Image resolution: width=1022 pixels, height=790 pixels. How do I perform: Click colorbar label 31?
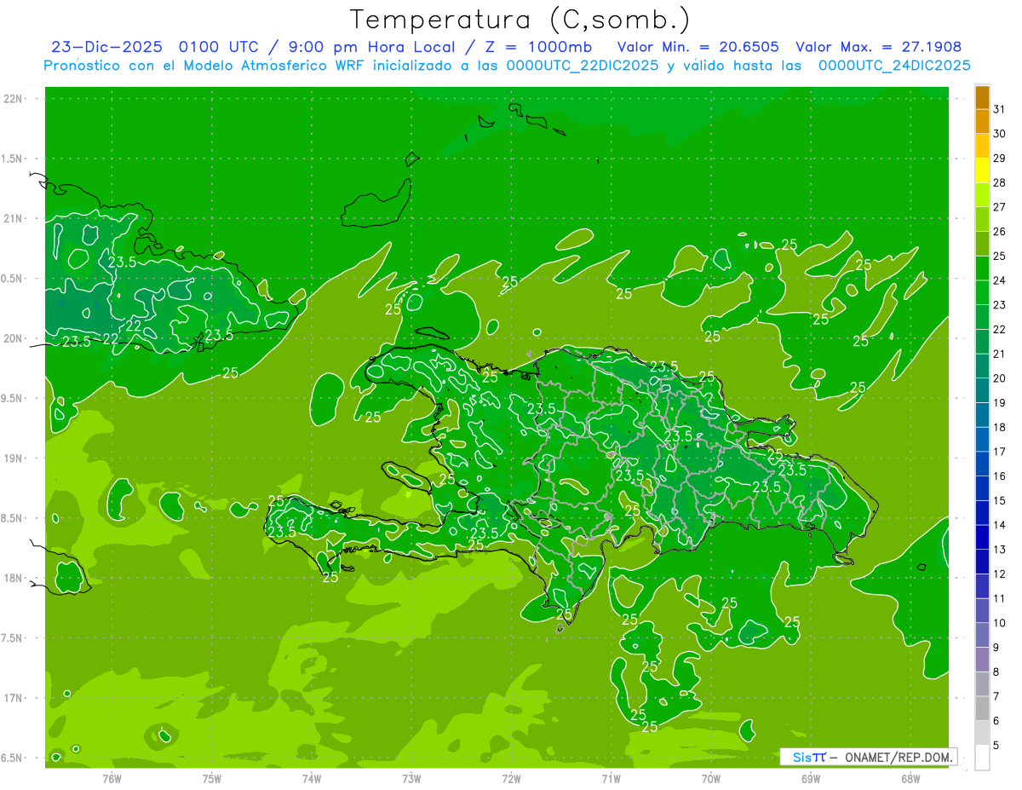[x=999, y=109]
